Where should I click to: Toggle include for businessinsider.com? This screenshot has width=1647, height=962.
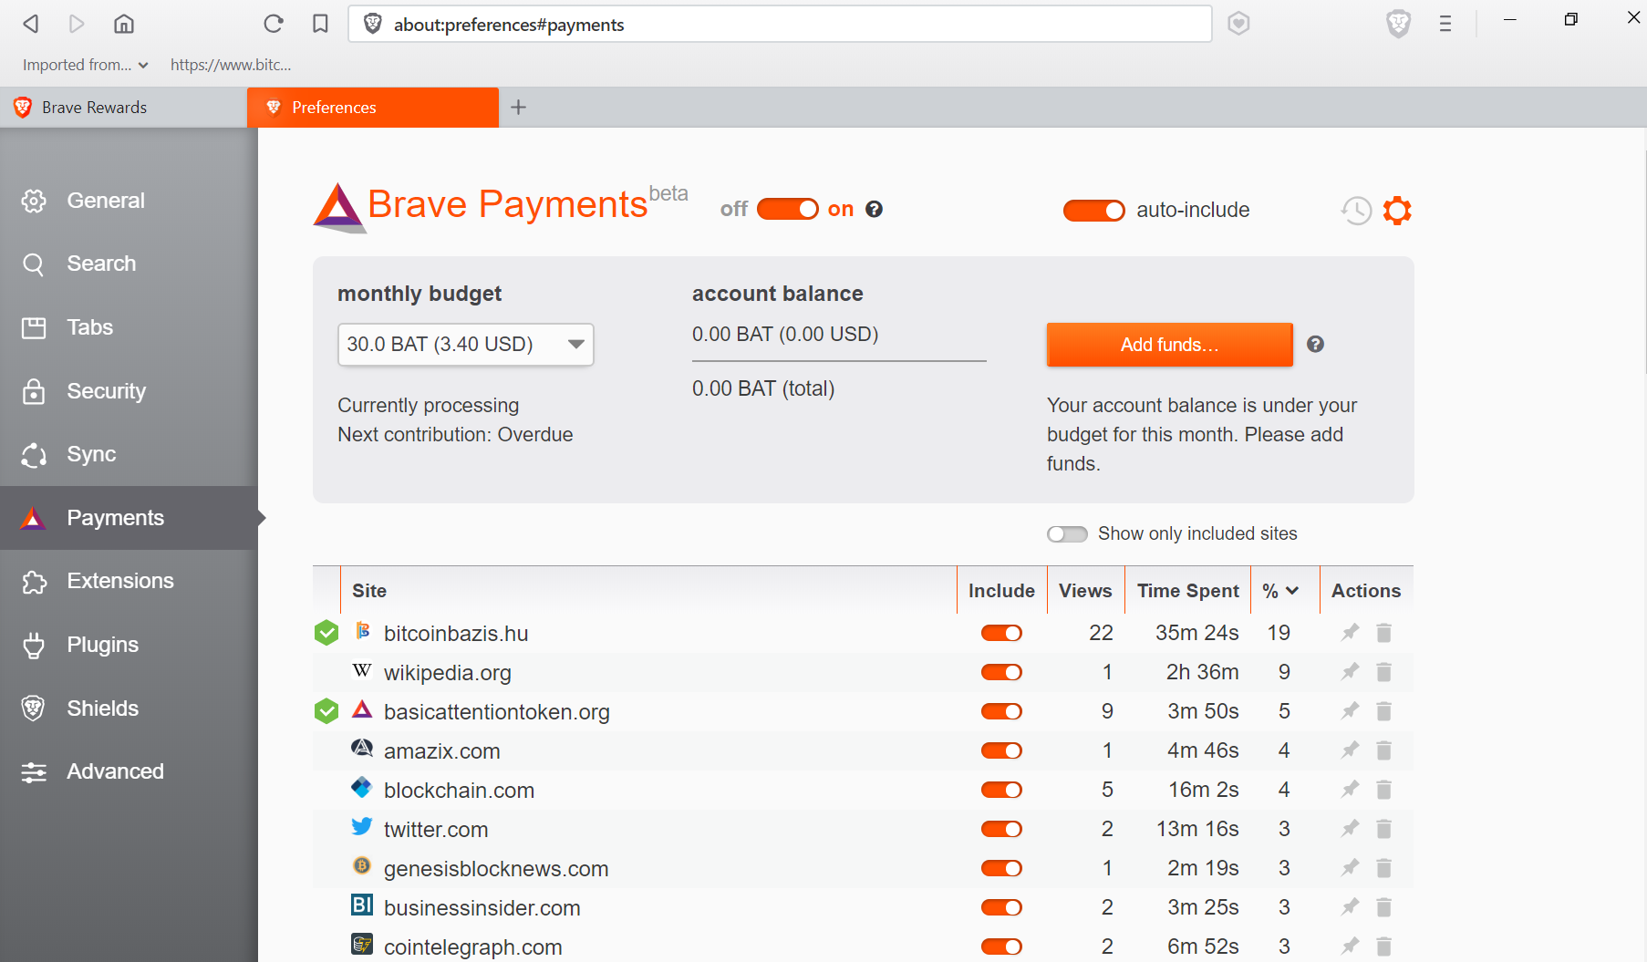[1001, 907]
